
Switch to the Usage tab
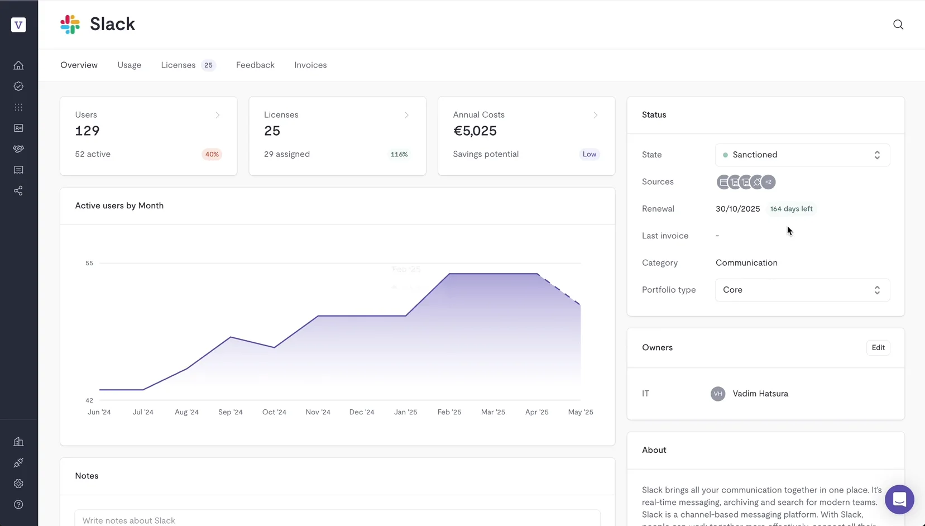coord(129,65)
